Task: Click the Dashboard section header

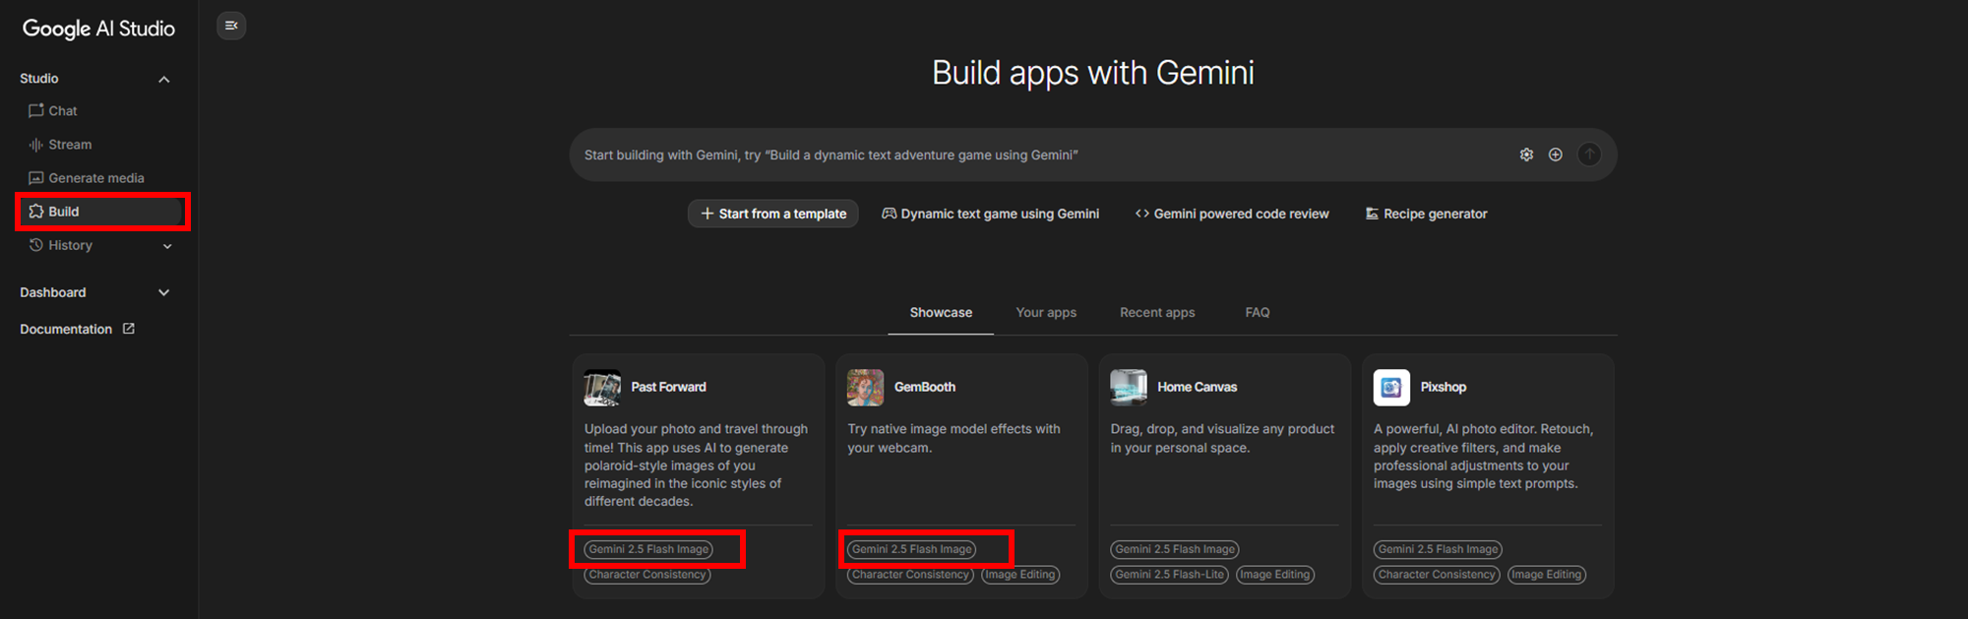Action: [53, 292]
